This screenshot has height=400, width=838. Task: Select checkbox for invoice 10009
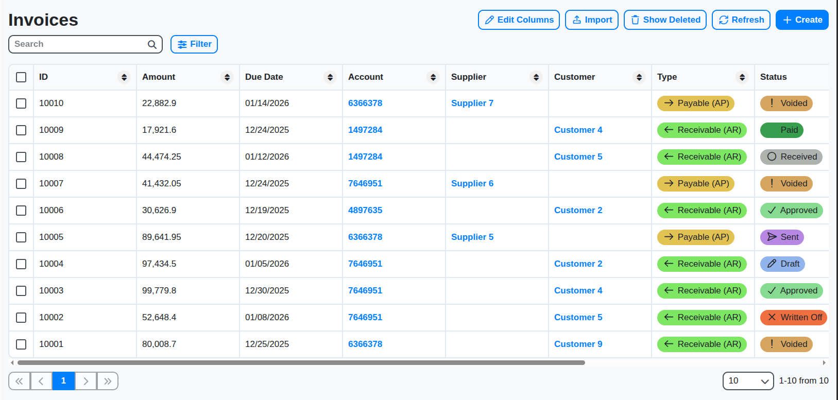(x=21, y=130)
